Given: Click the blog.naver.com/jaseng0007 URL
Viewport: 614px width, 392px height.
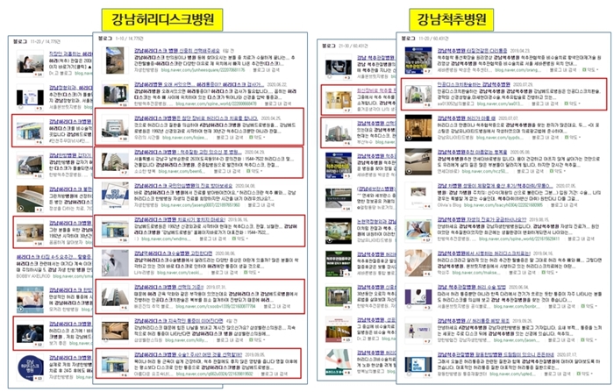Looking at the screenshot, I should 200,205.
